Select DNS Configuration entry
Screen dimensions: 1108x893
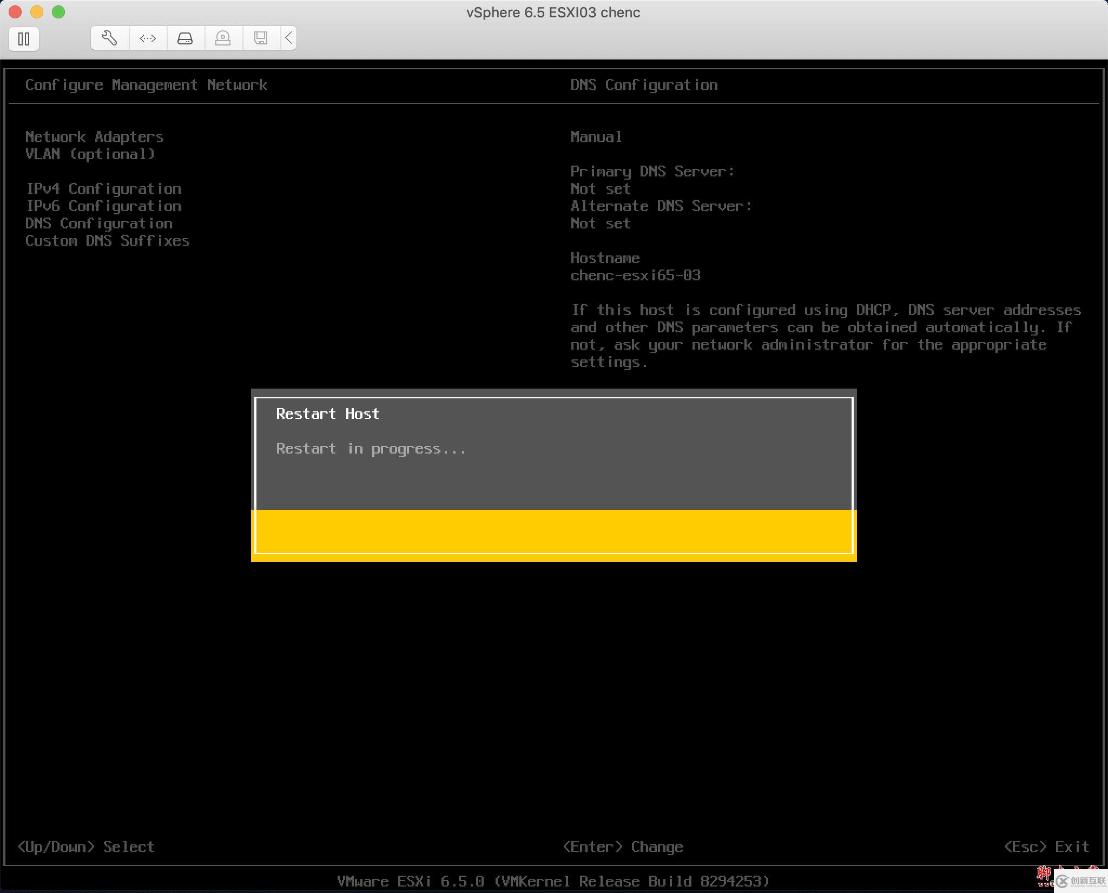[x=99, y=223]
